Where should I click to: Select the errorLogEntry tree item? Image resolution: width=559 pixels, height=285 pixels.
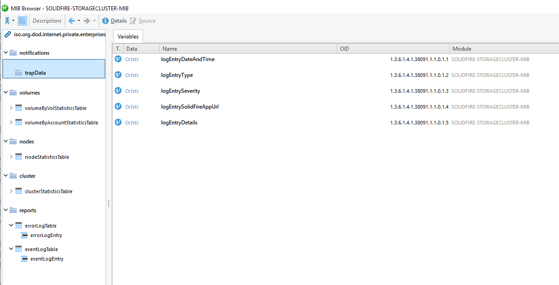46,235
